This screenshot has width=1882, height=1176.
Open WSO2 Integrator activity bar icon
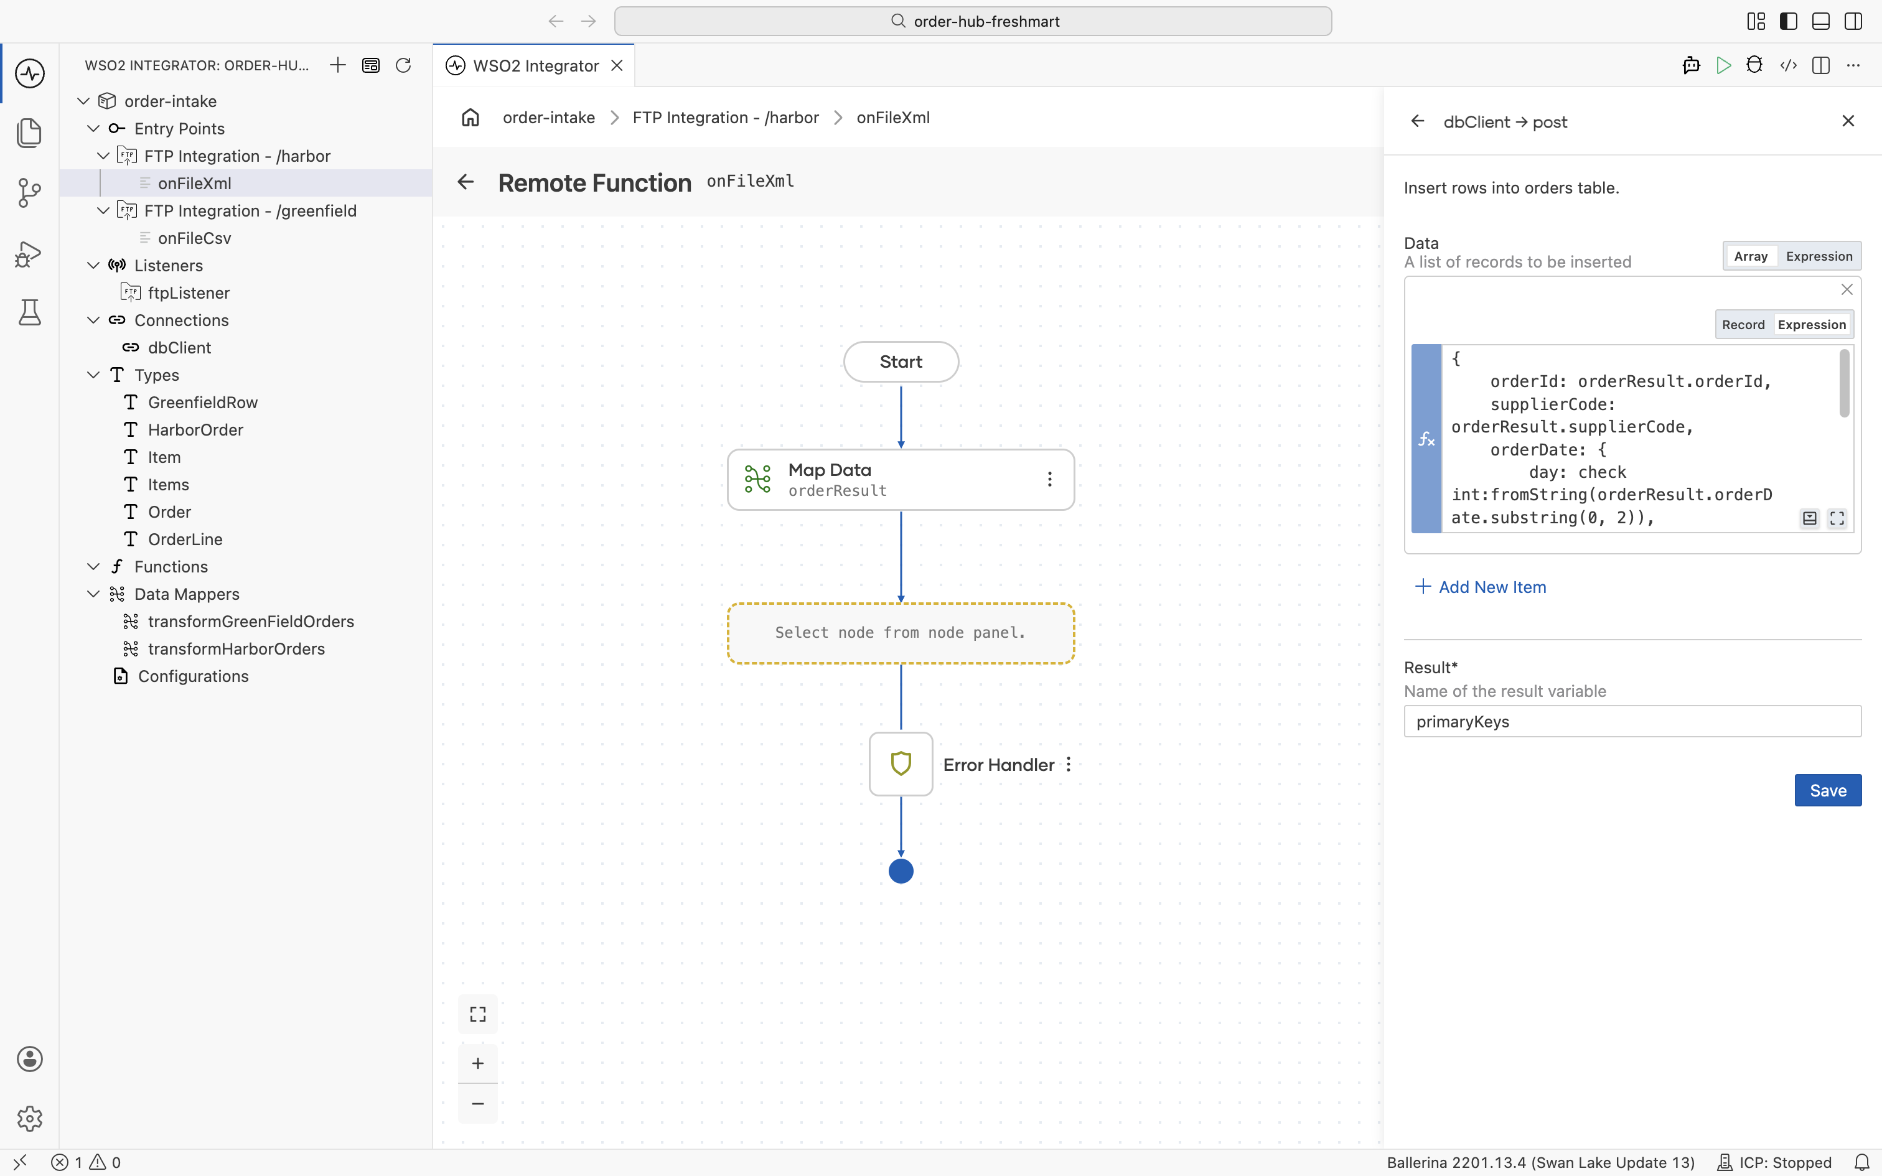point(29,74)
